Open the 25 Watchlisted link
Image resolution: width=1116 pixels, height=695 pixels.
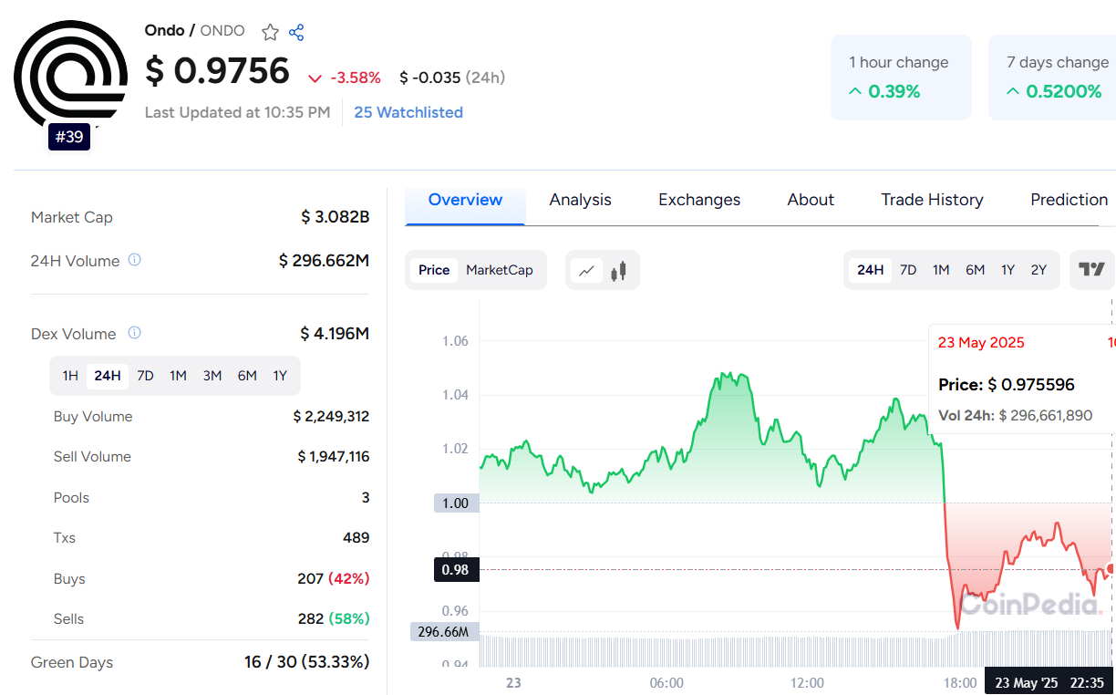click(408, 112)
